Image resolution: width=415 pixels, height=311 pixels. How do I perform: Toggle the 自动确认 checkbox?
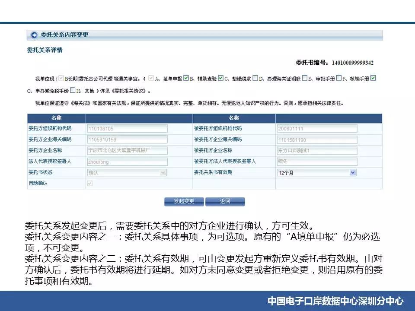pyautogui.click(x=90, y=184)
